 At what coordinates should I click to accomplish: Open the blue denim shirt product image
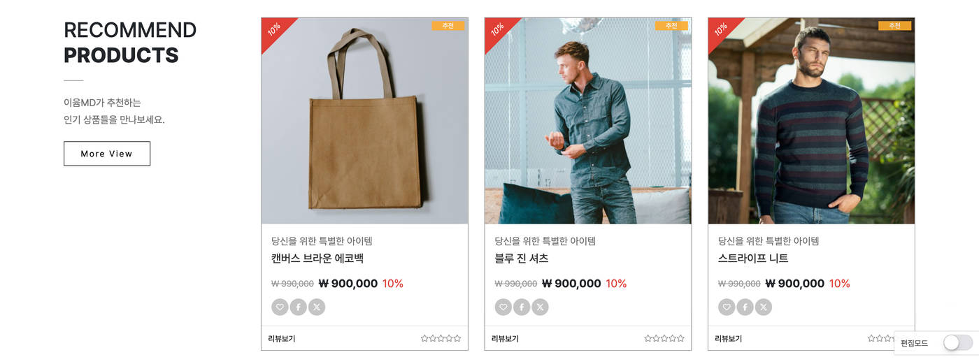(588, 121)
